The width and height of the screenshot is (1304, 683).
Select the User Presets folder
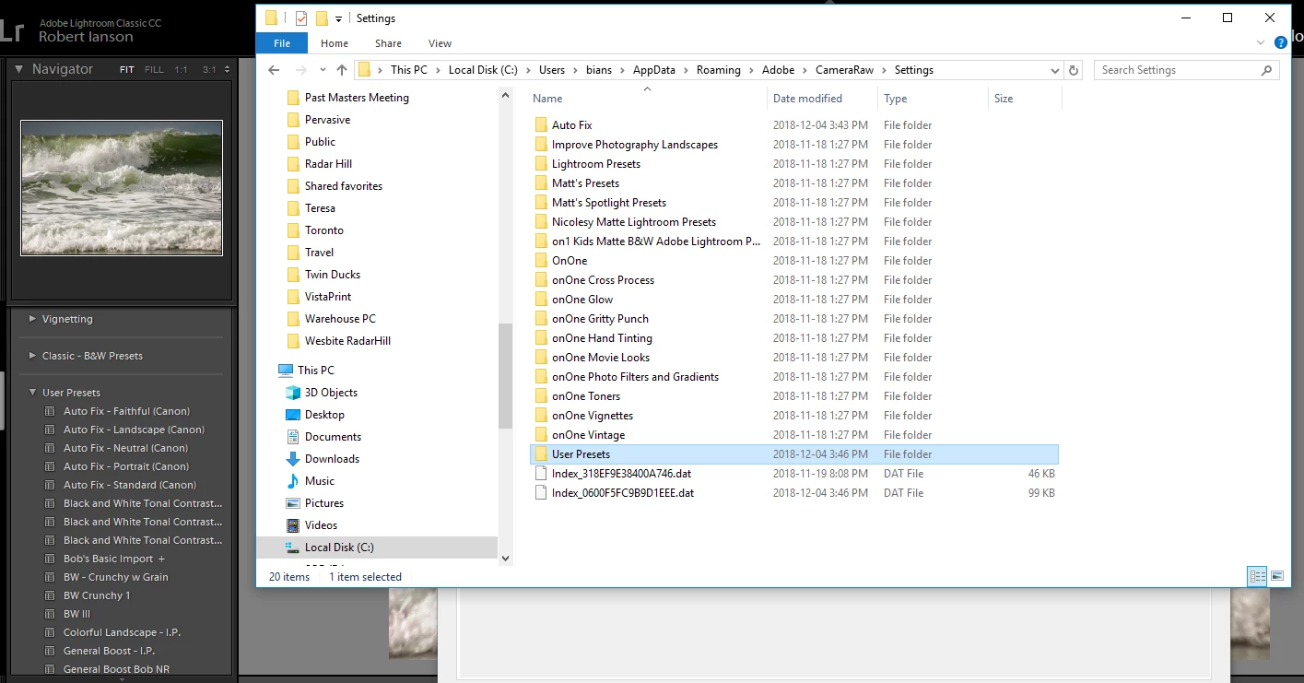coord(794,454)
